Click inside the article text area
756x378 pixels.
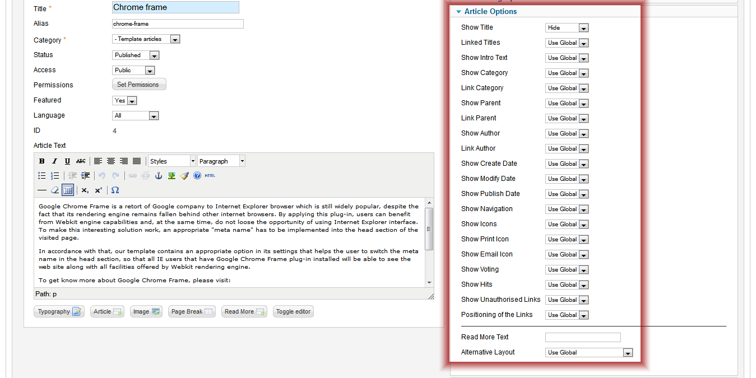229,242
